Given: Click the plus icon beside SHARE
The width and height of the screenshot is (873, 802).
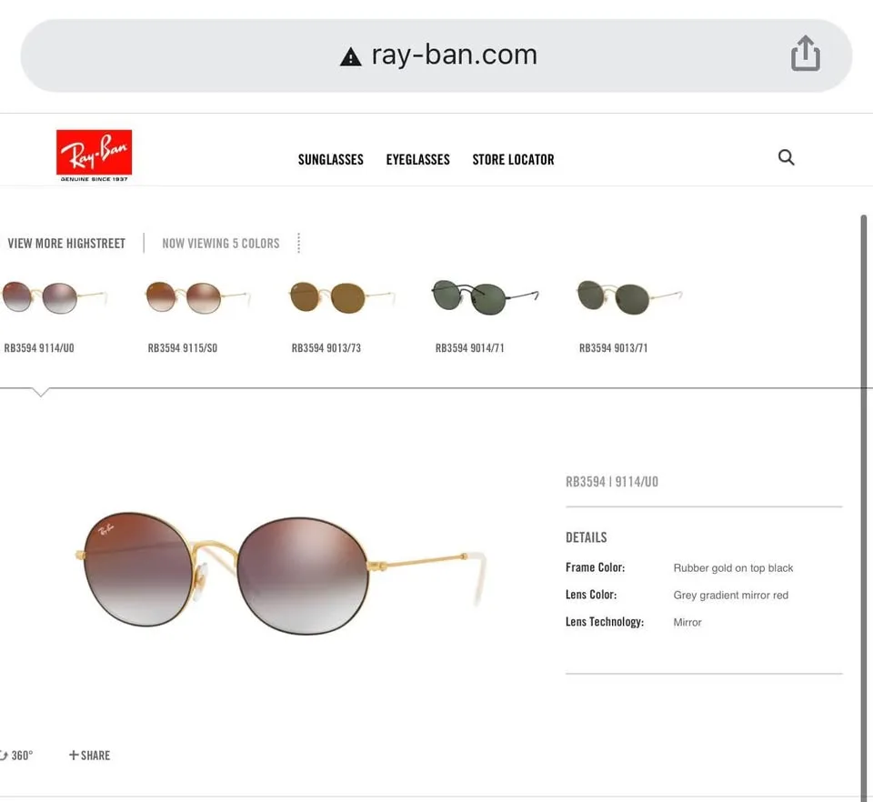Looking at the screenshot, I should click(73, 755).
